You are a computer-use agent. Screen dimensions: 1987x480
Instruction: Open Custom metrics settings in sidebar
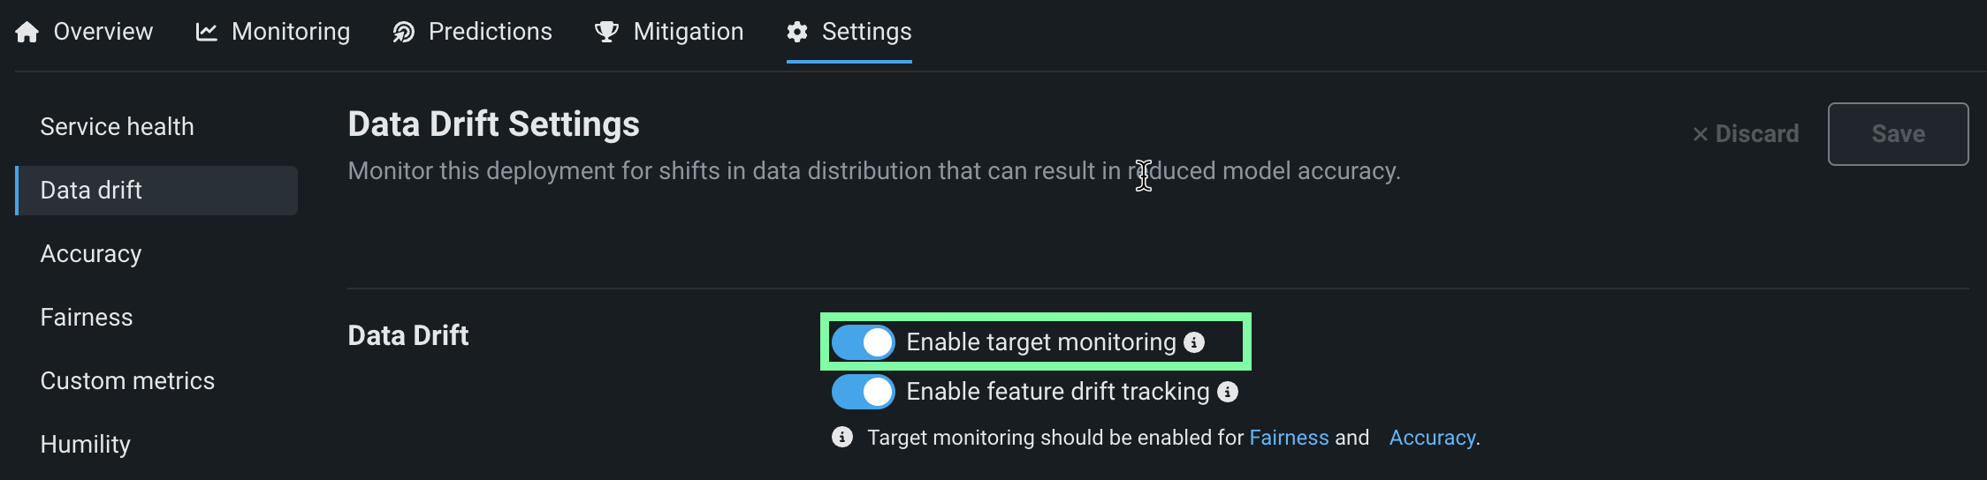(x=127, y=381)
